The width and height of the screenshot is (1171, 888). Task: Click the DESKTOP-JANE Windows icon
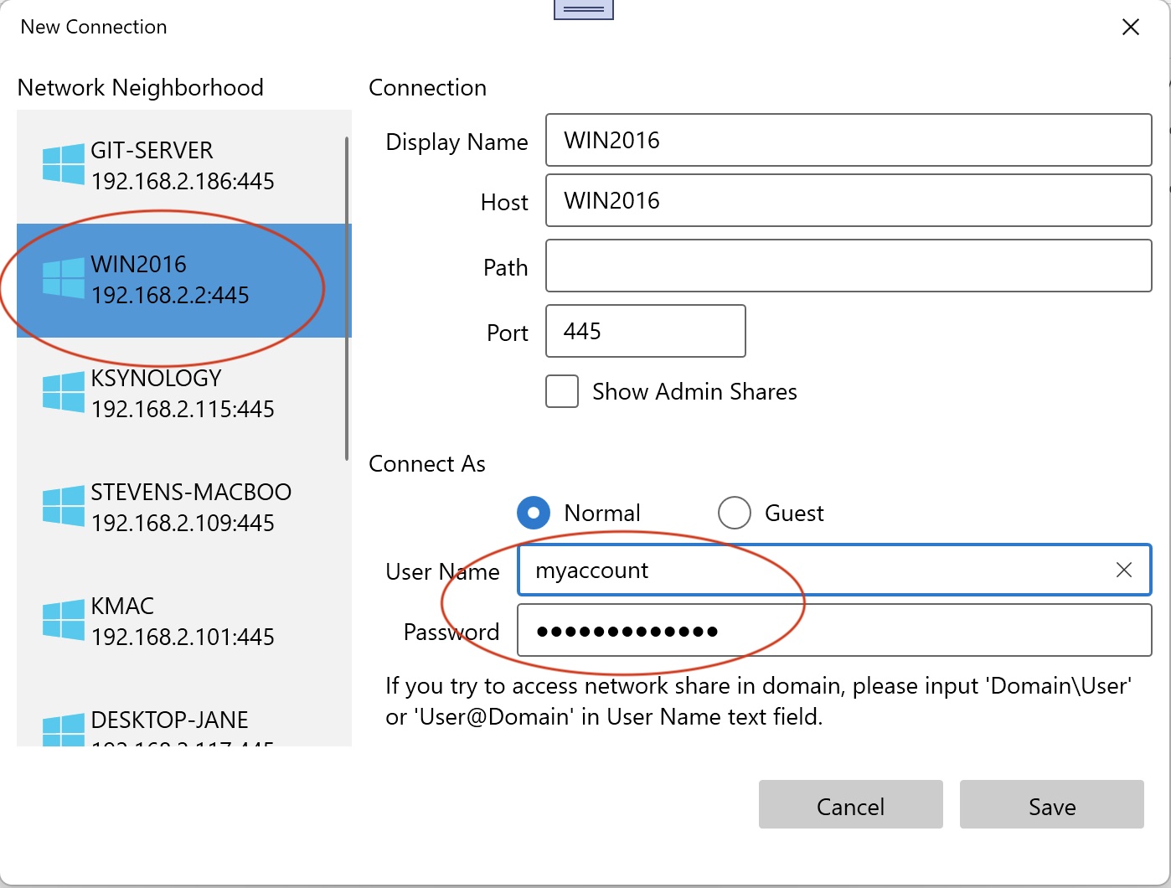click(x=64, y=730)
